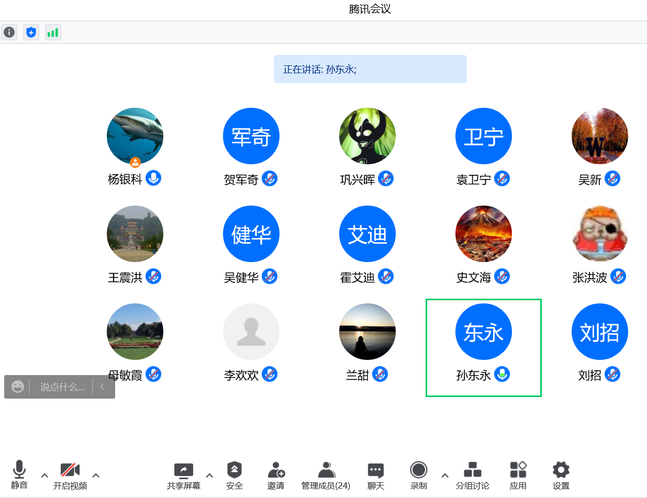The height and width of the screenshot is (498, 647).
Task: Select 杨银科's shark avatar
Action: tap(135, 136)
